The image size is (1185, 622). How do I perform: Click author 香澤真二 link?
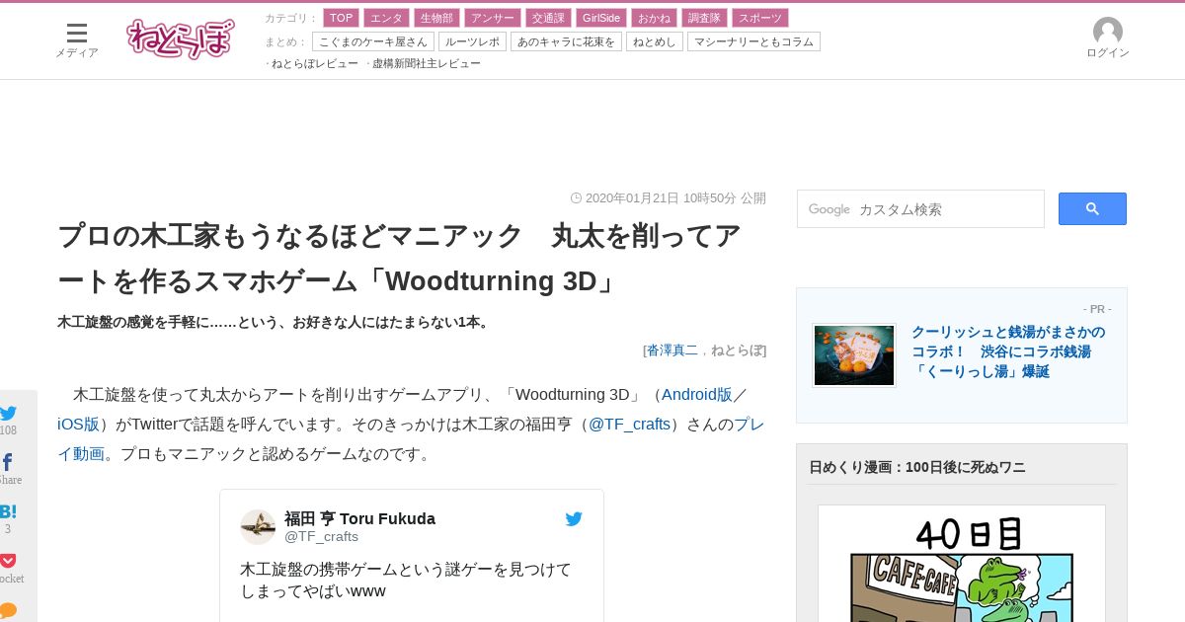(672, 350)
